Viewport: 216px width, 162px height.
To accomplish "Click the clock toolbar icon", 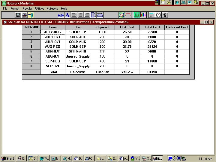I will click(x=158, y=15).
